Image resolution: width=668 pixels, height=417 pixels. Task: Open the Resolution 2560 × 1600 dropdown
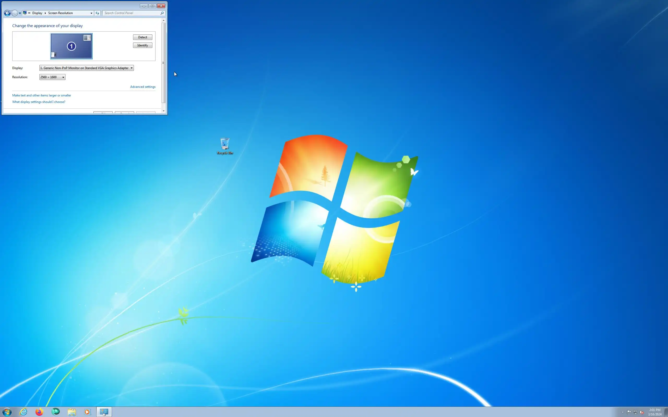(x=52, y=77)
